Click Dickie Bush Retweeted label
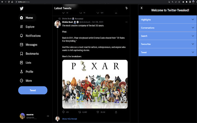 [x=73, y=18]
